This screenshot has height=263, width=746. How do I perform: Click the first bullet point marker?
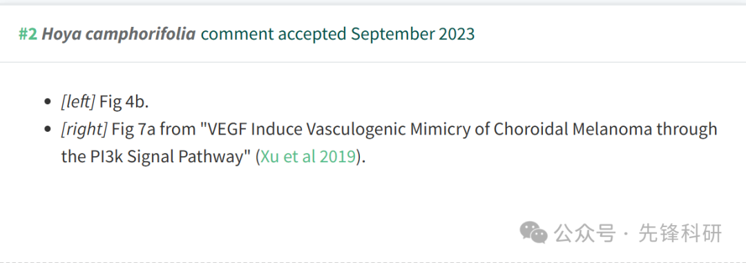click(47, 102)
